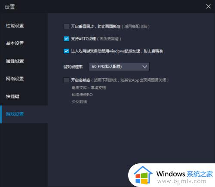Viewport: 215px width, 187px height.
Task: Close the 设置 settings dialog
Action: tap(208, 6)
